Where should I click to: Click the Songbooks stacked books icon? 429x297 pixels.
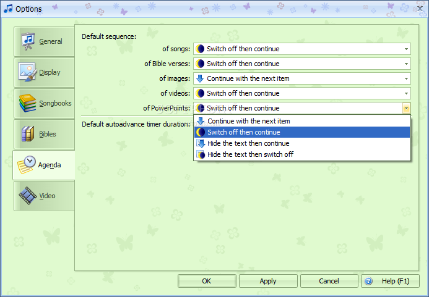pos(27,103)
